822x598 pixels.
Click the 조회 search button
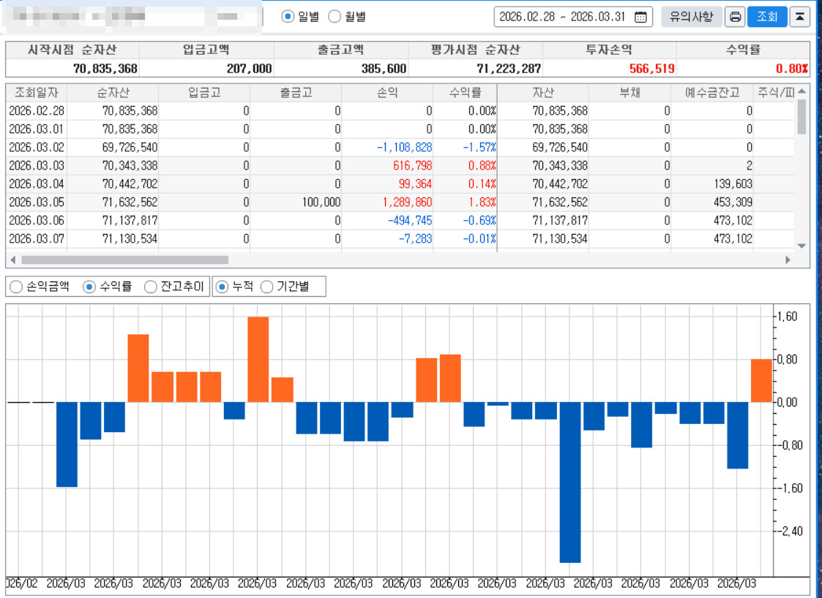[x=766, y=17]
